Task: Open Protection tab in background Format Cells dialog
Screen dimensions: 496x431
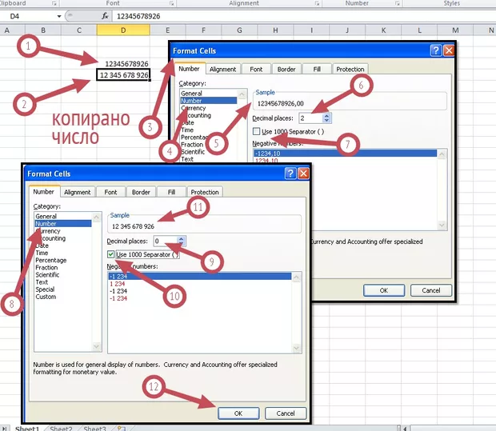Action: point(350,69)
